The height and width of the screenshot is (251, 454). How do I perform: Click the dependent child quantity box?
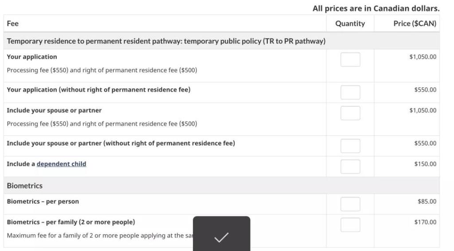350,167
